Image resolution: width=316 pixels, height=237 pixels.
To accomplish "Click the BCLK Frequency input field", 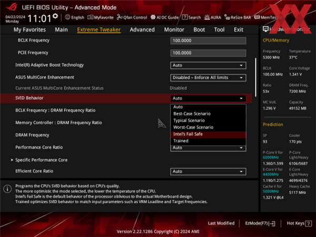I will [x=208, y=41].
